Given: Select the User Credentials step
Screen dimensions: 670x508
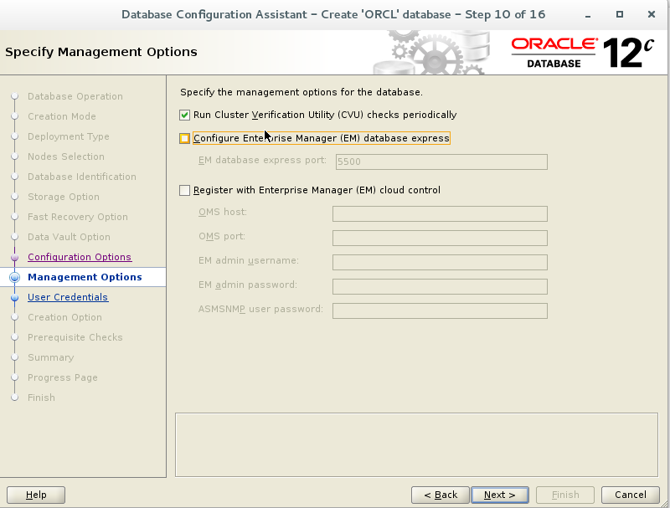Looking at the screenshot, I should [x=68, y=297].
